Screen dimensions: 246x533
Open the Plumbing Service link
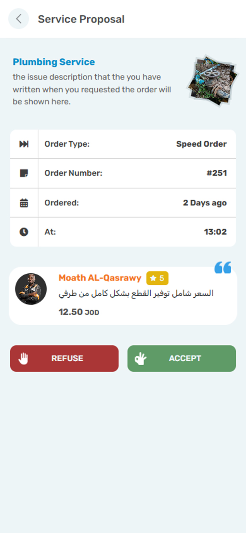coord(54,62)
